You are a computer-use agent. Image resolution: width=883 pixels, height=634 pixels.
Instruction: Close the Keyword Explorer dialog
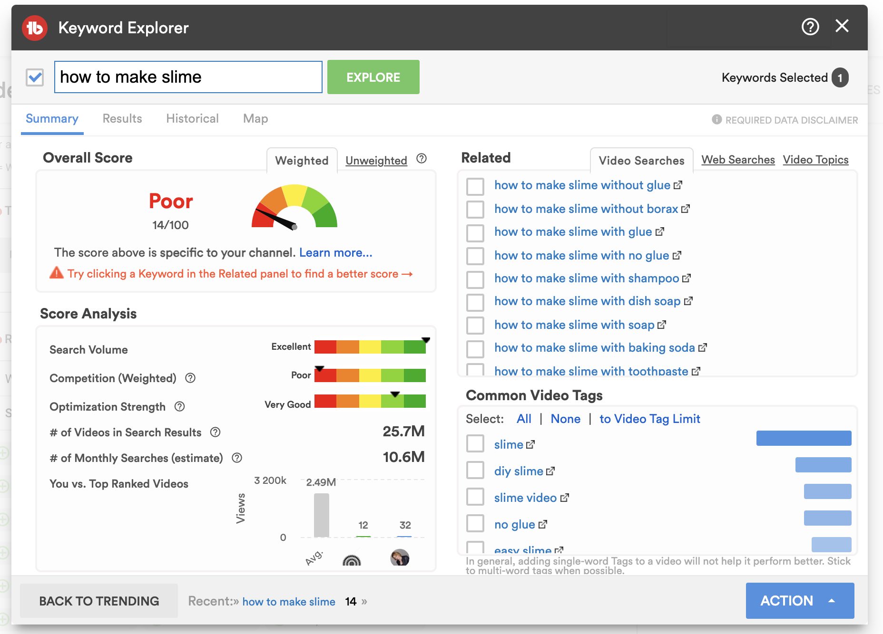click(x=842, y=26)
